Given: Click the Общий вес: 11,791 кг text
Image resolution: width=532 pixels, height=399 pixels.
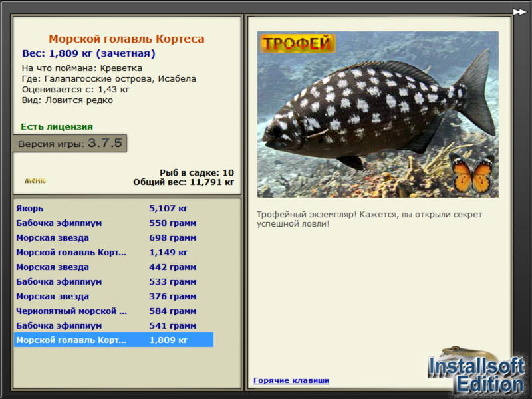Looking at the screenshot, I should pos(184,182).
